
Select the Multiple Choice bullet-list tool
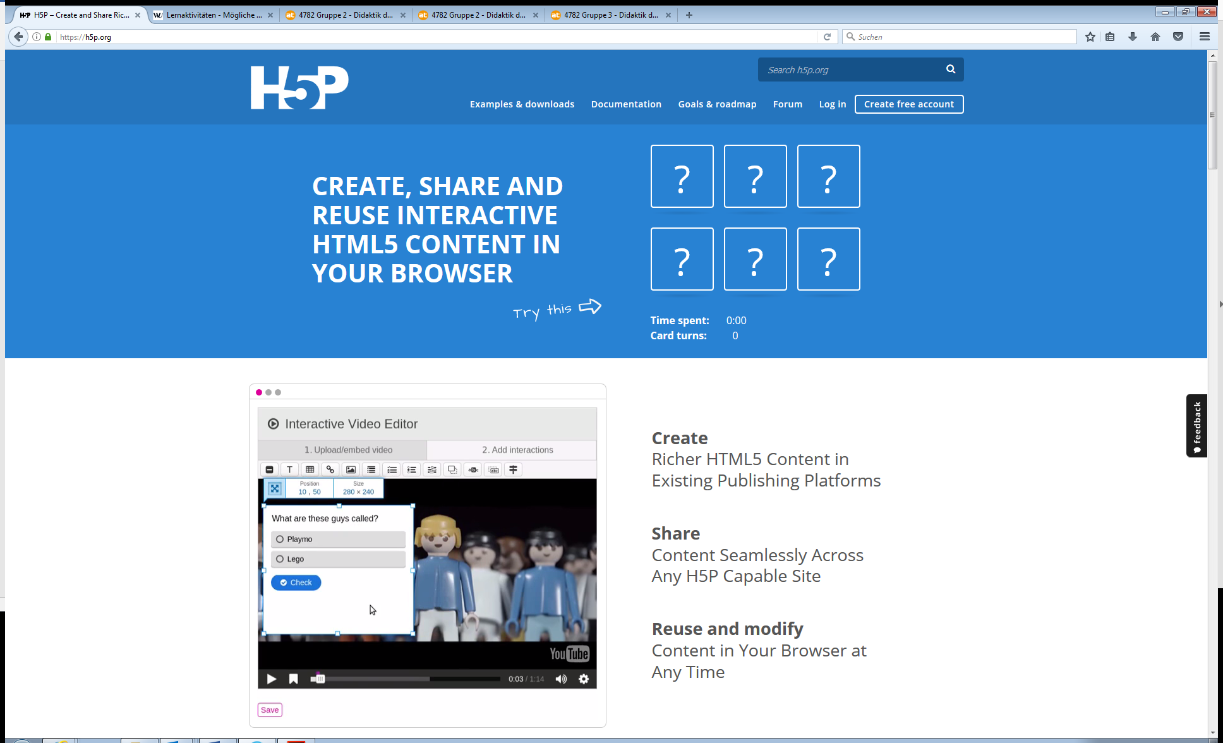tap(412, 469)
